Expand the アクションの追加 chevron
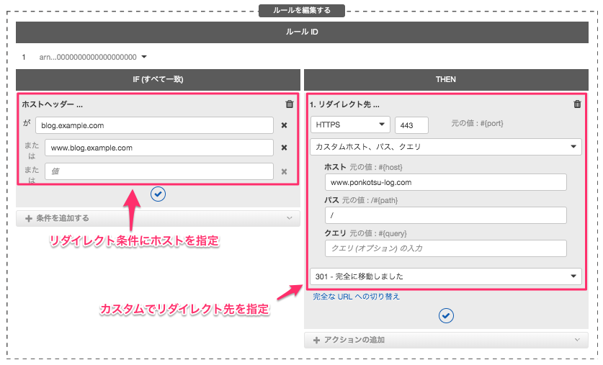This screenshot has height=365, width=603. (577, 340)
